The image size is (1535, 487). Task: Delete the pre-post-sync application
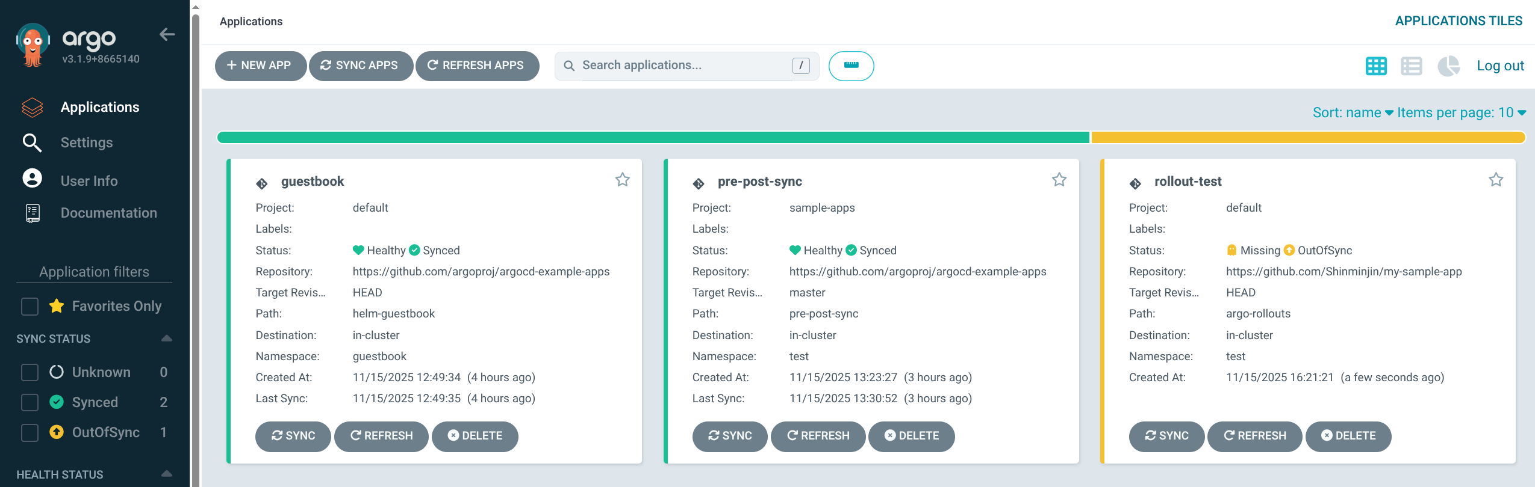(x=912, y=436)
